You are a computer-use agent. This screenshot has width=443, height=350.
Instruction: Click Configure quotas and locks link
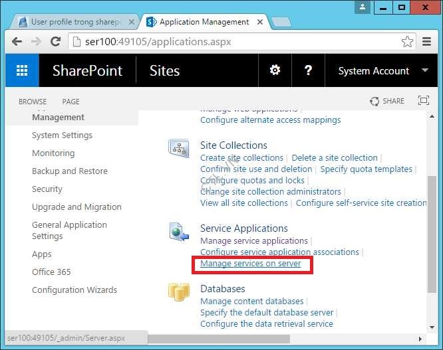252,180
